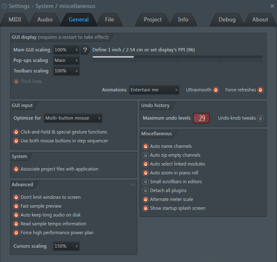Viewport: 277px width, 262px height.
Task: Toggle the Ultrasmooth animation option
Action: (216, 90)
